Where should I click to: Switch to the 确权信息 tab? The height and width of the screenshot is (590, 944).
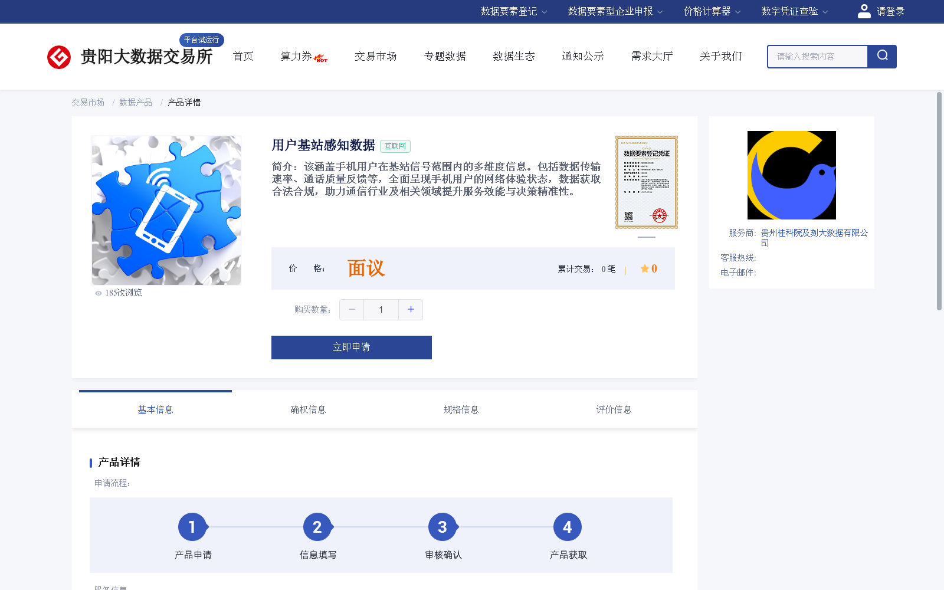point(308,409)
